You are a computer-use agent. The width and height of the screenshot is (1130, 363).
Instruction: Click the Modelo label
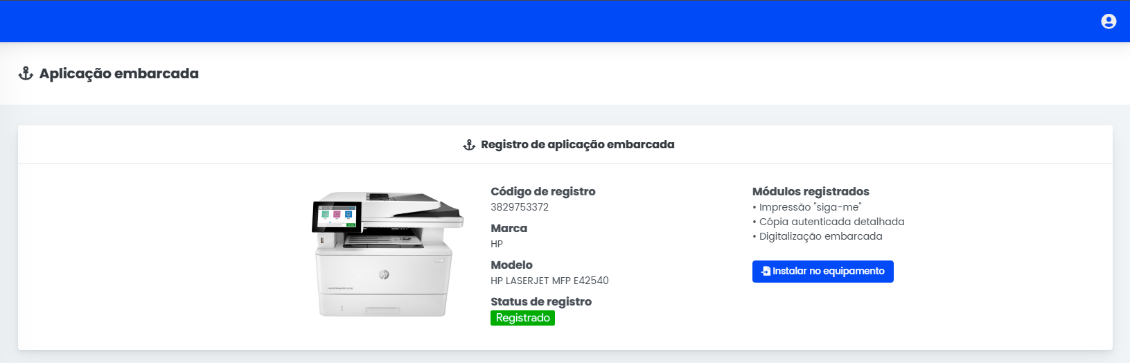tap(511, 265)
